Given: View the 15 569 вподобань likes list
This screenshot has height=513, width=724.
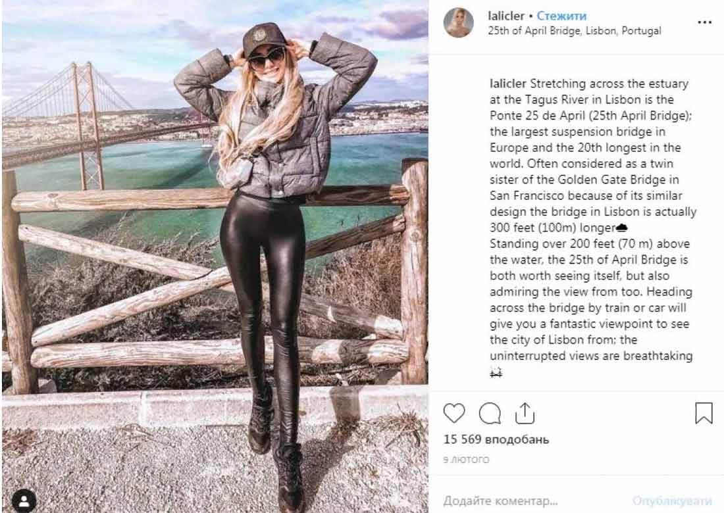Looking at the screenshot, I should [x=496, y=439].
